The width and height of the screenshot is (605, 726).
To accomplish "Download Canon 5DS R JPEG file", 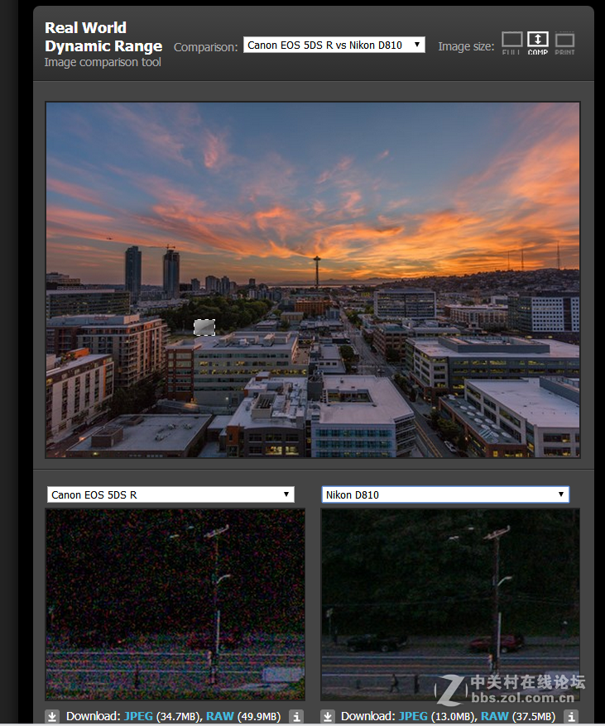I will (x=138, y=716).
